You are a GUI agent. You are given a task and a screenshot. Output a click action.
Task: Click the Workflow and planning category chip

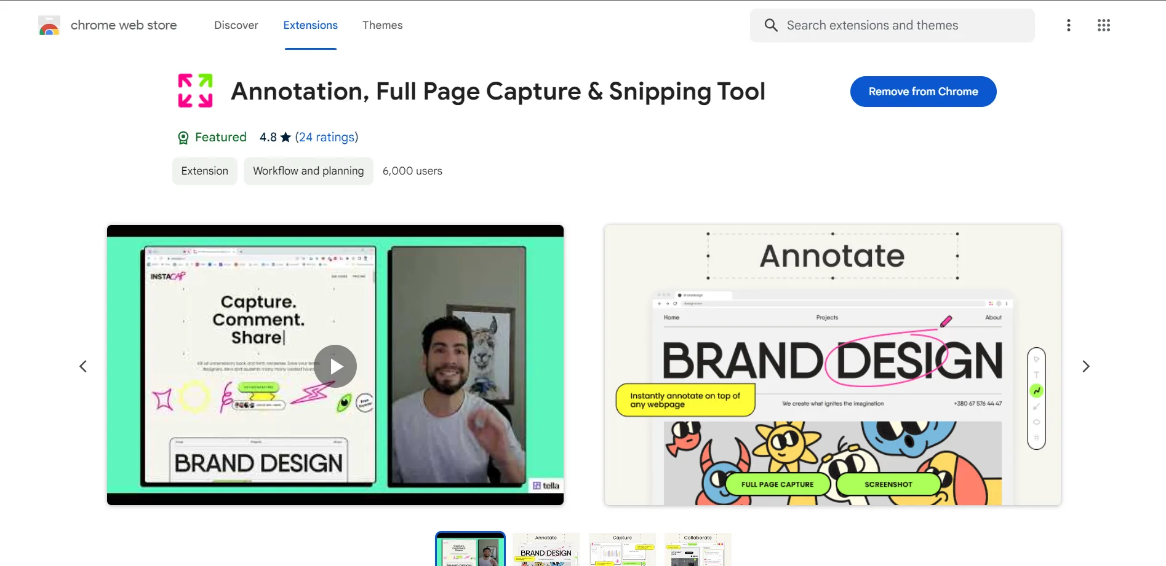coord(308,171)
